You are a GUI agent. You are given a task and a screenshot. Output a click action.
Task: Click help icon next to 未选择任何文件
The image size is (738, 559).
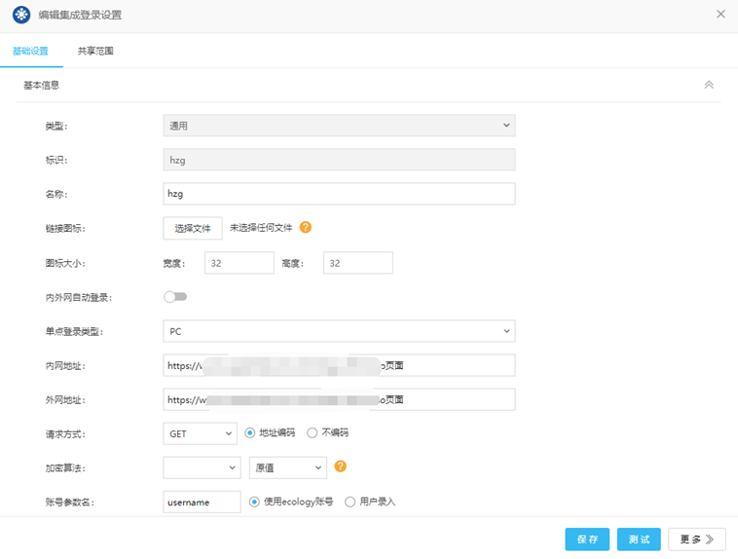pyautogui.click(x=306, y=228)
